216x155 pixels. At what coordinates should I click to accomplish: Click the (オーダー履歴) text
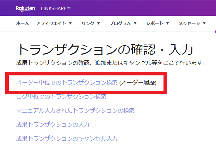(138, 83)
